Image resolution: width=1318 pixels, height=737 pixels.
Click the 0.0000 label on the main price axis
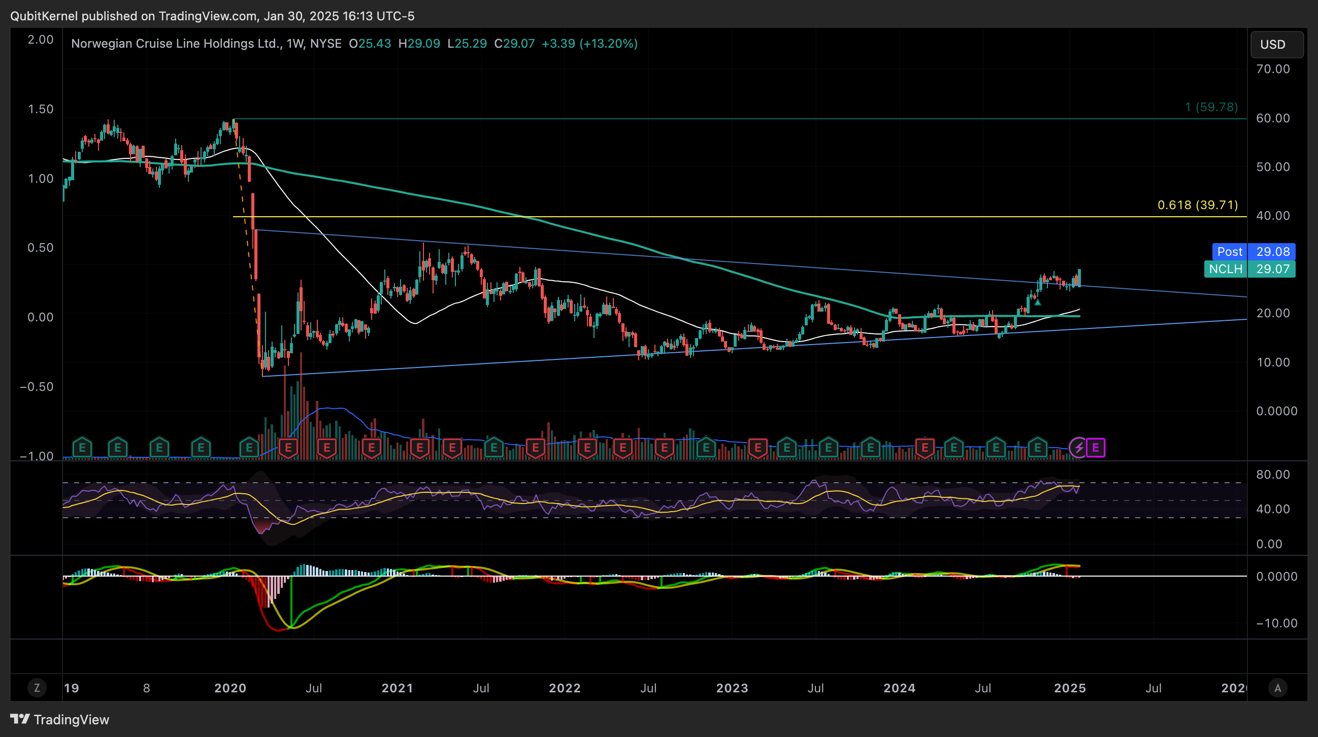1276,411
